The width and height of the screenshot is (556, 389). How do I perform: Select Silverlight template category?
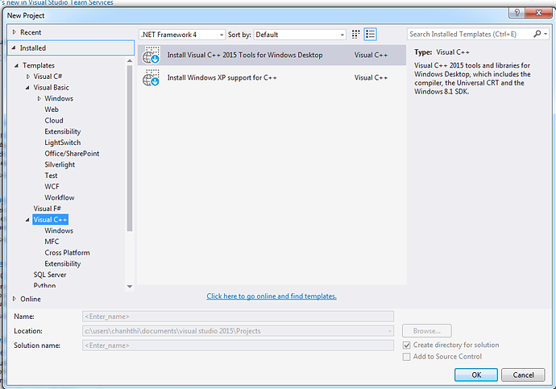coord(60,164)
